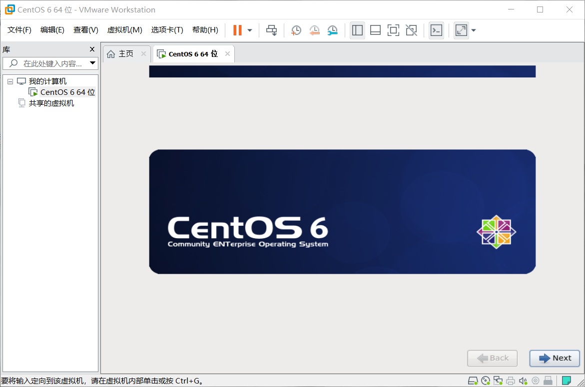The width and height of the screenshot is (585, 387).
Task: Open the console view icon
Action: (436, 30)
